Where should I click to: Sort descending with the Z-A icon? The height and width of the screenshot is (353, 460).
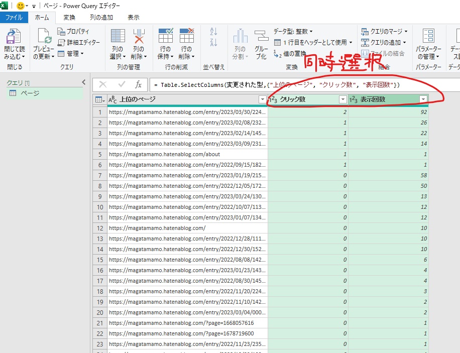point(213,42)
